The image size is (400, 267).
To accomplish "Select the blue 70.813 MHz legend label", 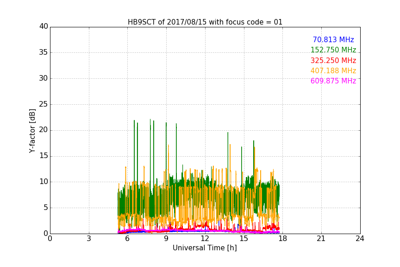I will tap(333, 39).
